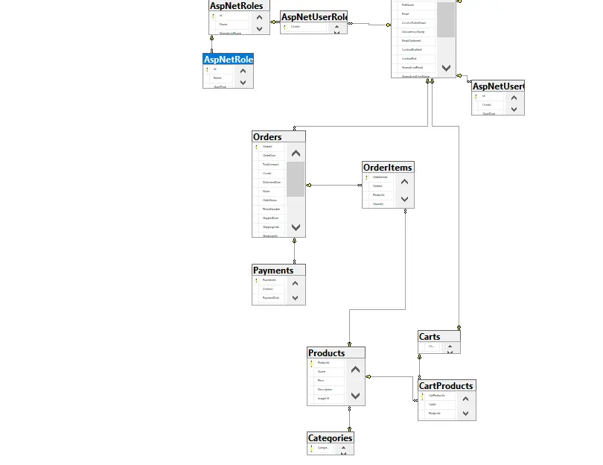The width and height of the screenshot is (603, 465).
Task: Click the key icon next to ProductId in Products
Action: (x=311, y=363)
